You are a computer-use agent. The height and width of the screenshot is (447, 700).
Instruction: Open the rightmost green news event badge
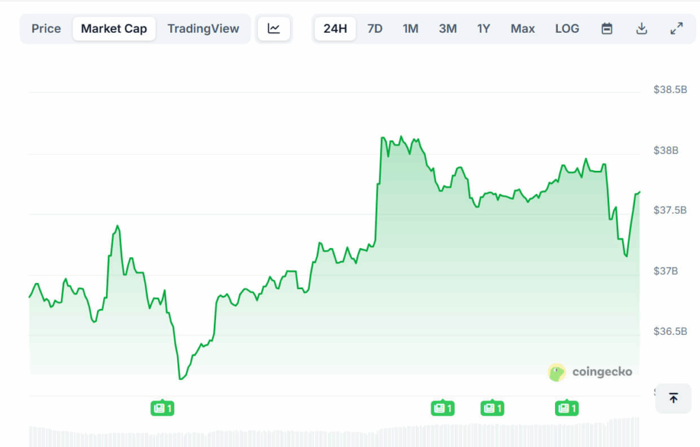(x=566, y=407)
